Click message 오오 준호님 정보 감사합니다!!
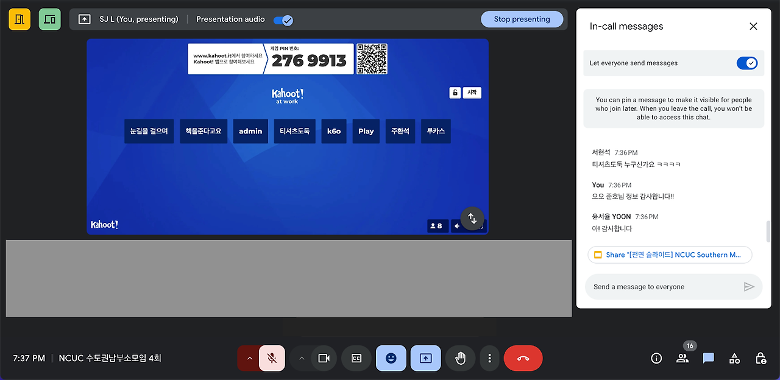Screen dimensions: 780x380 (x=633, y=197)
